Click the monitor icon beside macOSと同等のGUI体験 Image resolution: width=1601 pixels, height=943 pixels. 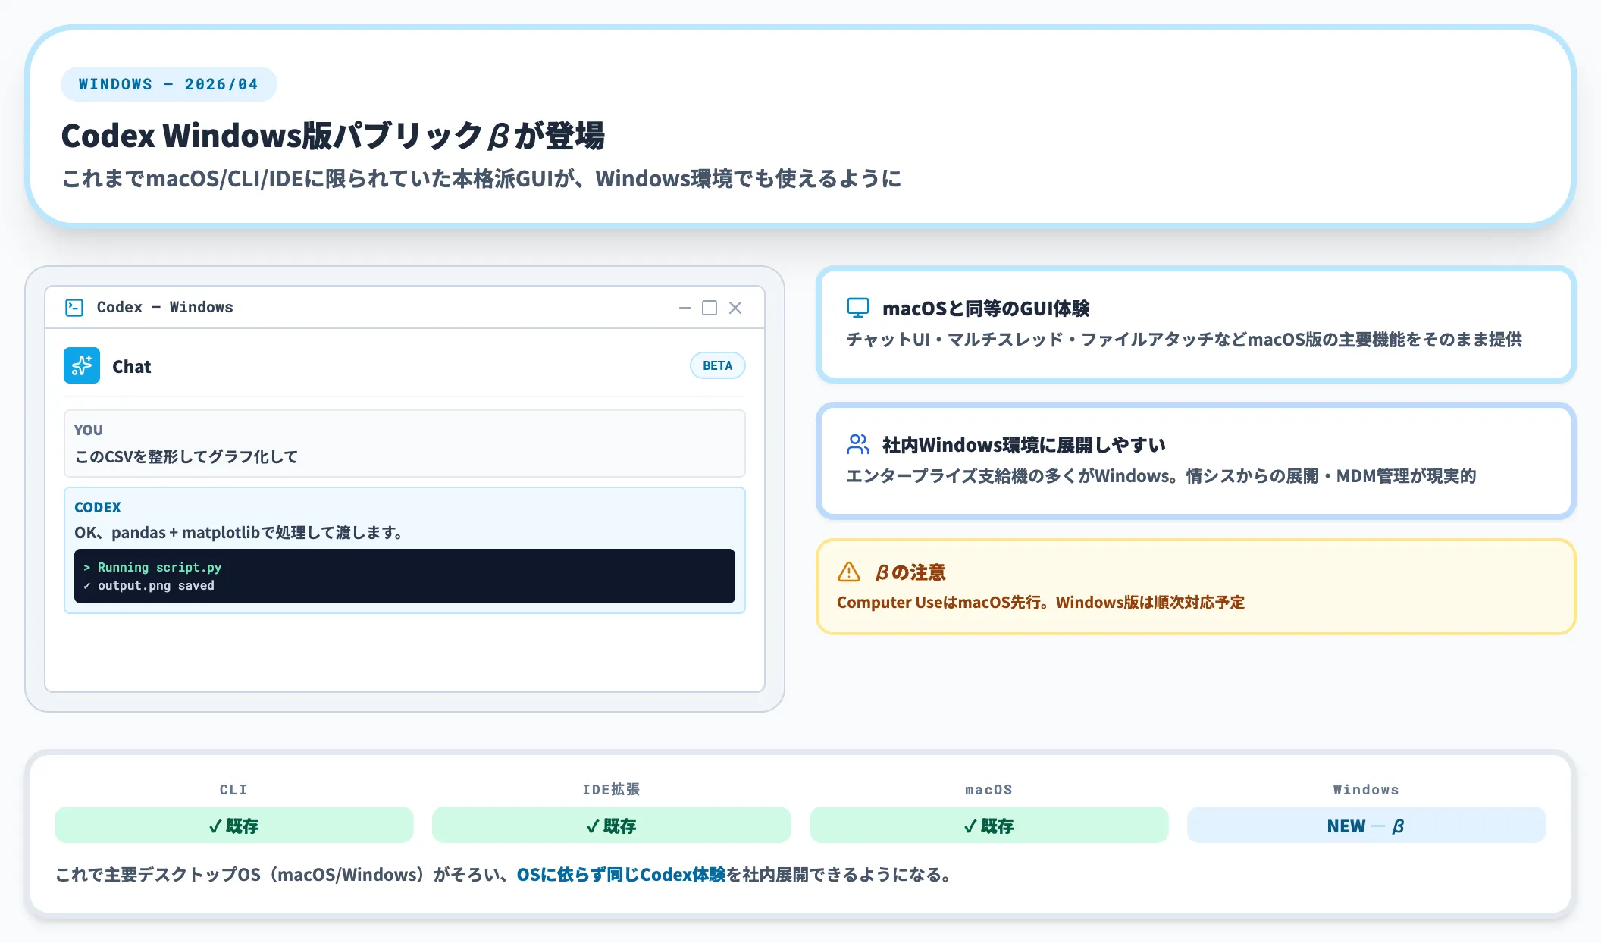[857, 308]
